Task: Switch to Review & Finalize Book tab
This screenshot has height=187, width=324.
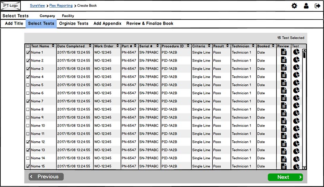Action: 150,24
